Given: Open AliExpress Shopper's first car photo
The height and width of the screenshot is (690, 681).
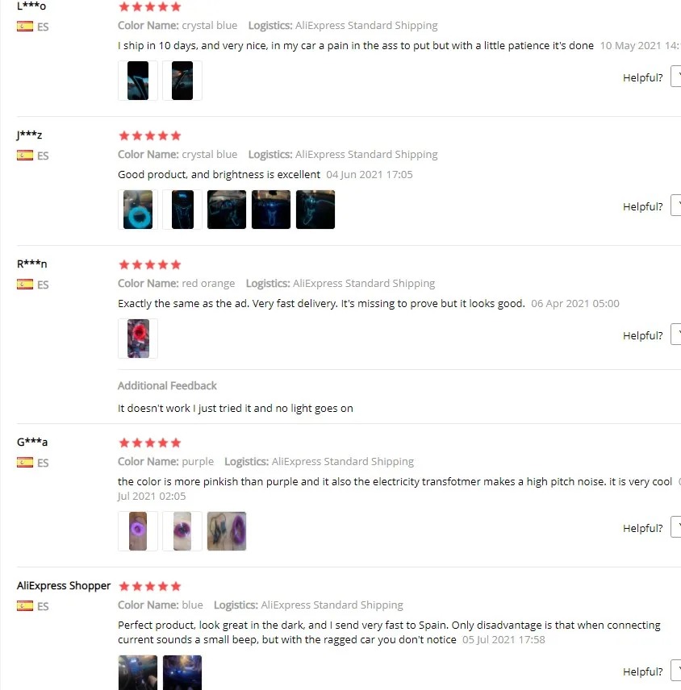Looking at the screenshot, I should click(x=138, y=672).
